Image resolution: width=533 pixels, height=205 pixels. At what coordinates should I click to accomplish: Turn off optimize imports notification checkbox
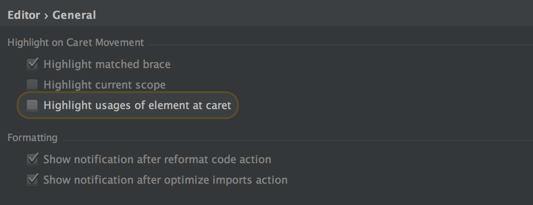32,180
